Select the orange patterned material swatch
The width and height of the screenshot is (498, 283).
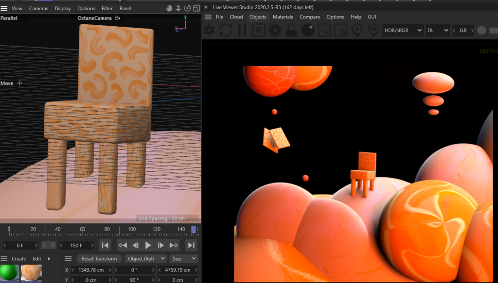pyautogui.click(x=31, y=273)
